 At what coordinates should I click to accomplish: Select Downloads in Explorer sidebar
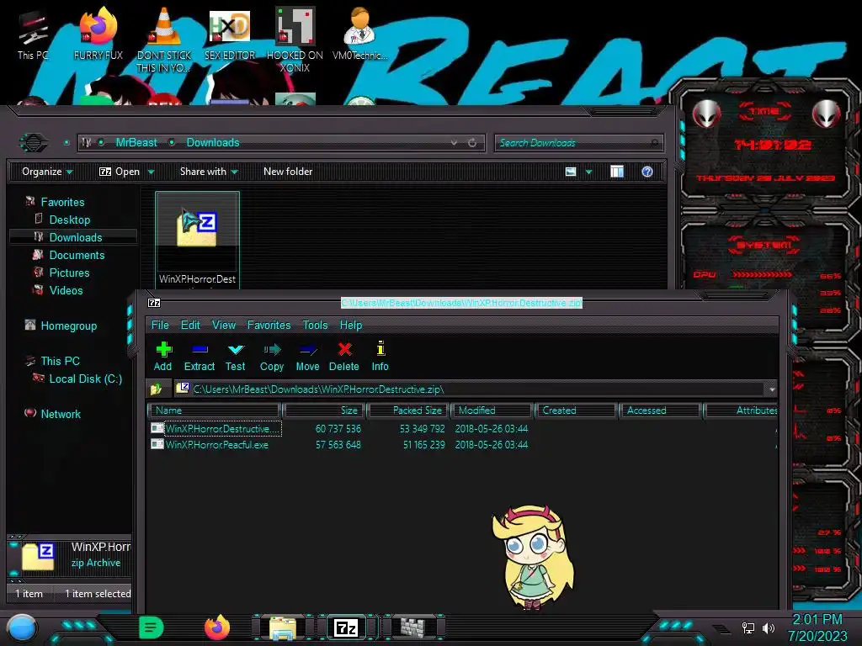point(76,237)
